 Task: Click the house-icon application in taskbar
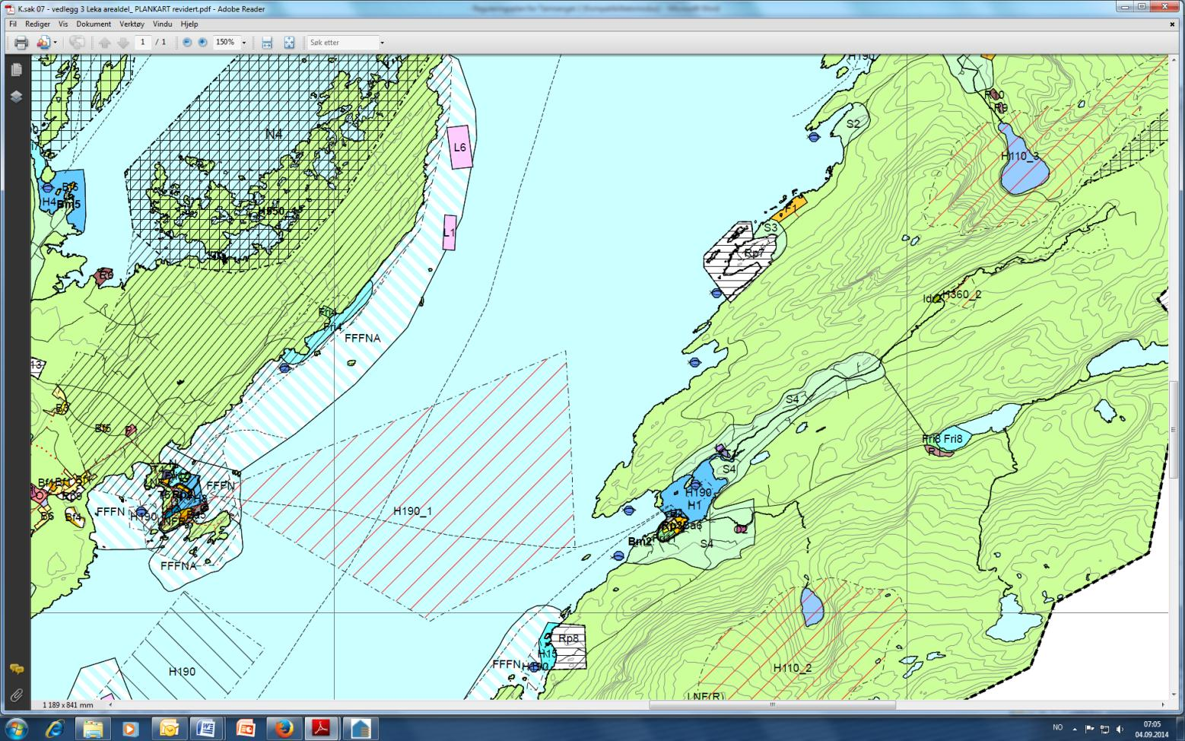pos(360,728)
